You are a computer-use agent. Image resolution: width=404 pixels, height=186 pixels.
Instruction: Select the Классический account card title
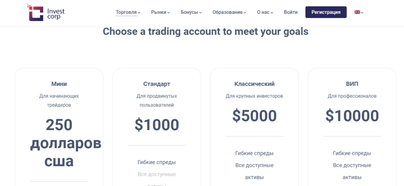pos(254,84)
